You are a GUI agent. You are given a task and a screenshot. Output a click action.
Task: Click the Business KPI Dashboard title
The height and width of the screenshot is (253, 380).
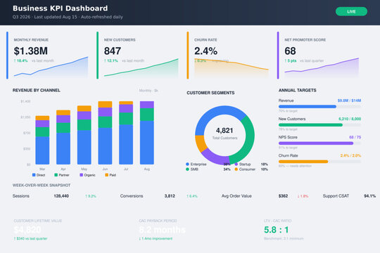coord(61,8)
